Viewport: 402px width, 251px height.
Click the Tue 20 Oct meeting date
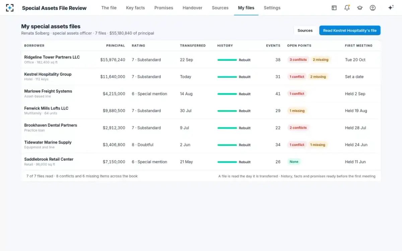[x=355, y=60]
